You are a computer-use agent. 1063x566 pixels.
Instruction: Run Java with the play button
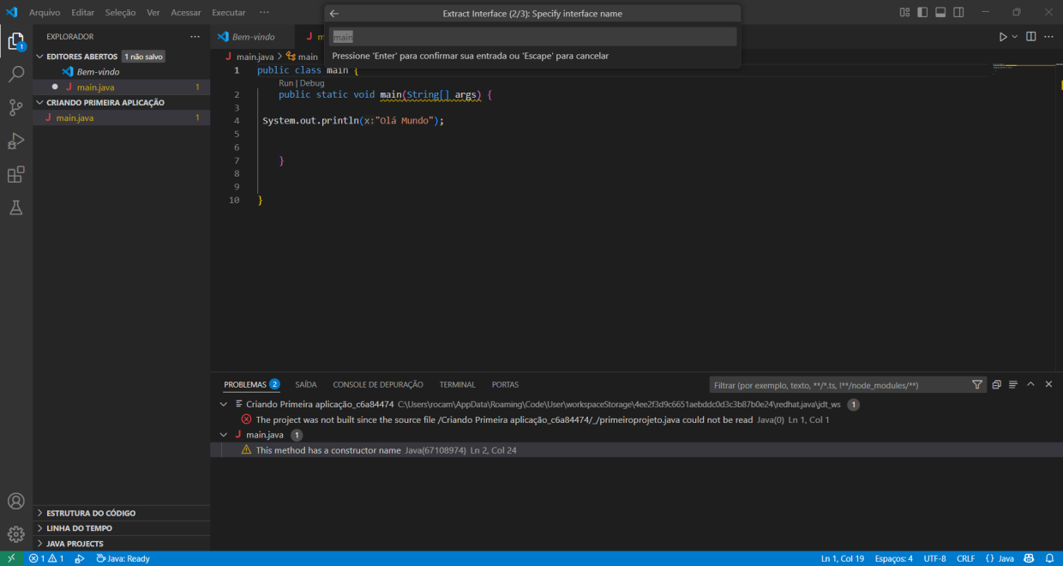1002,37
